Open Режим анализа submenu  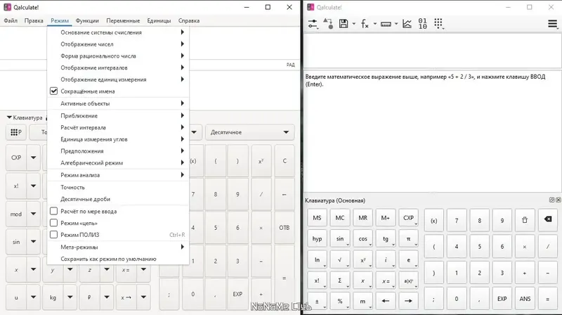pyautogui.click(x=118, y=175)
